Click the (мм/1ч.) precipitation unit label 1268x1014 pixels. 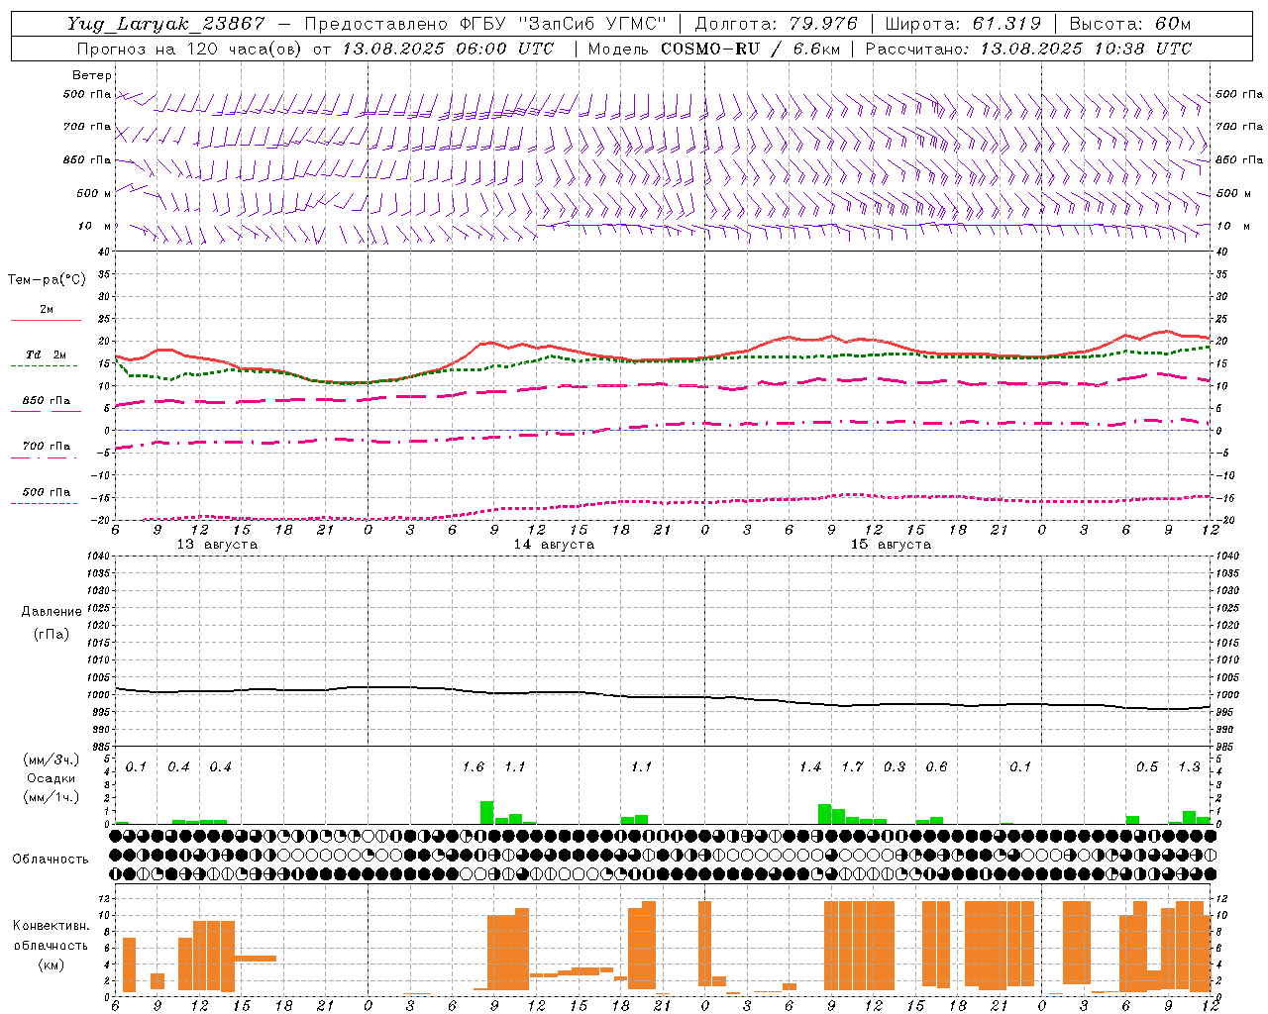click(49, 797)
